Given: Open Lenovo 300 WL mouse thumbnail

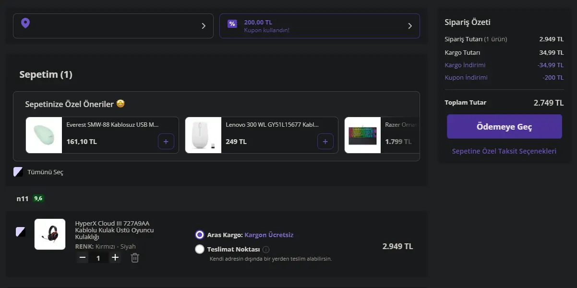Looking at the screenshot, I should click(203, 135).
